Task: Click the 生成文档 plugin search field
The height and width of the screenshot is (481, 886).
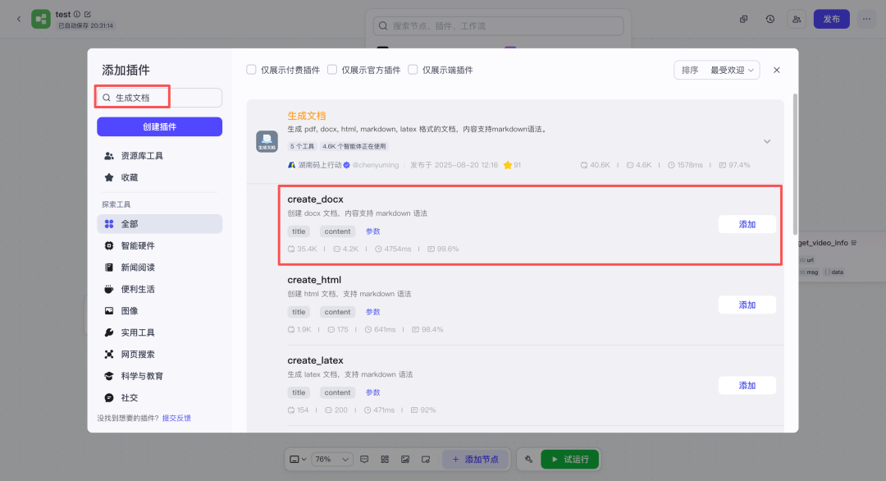Action: tap(164, 98)
